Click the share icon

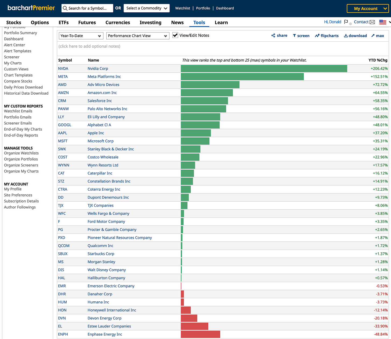coord(273,35)
